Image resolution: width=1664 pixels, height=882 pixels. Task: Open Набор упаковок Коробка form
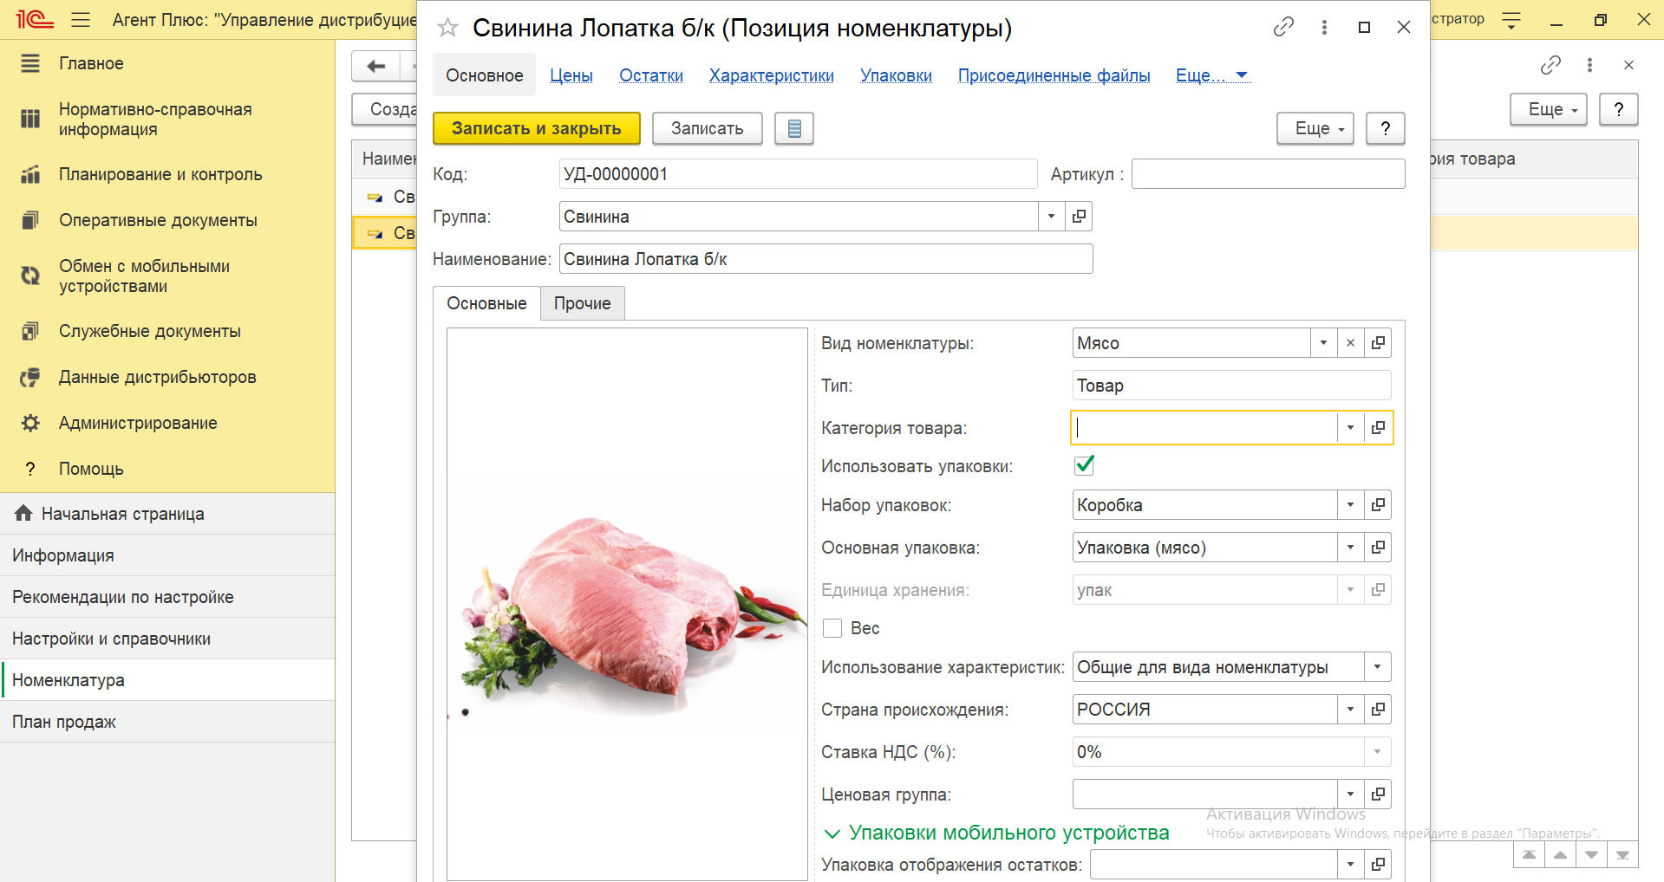click(x=1378, y=505)
